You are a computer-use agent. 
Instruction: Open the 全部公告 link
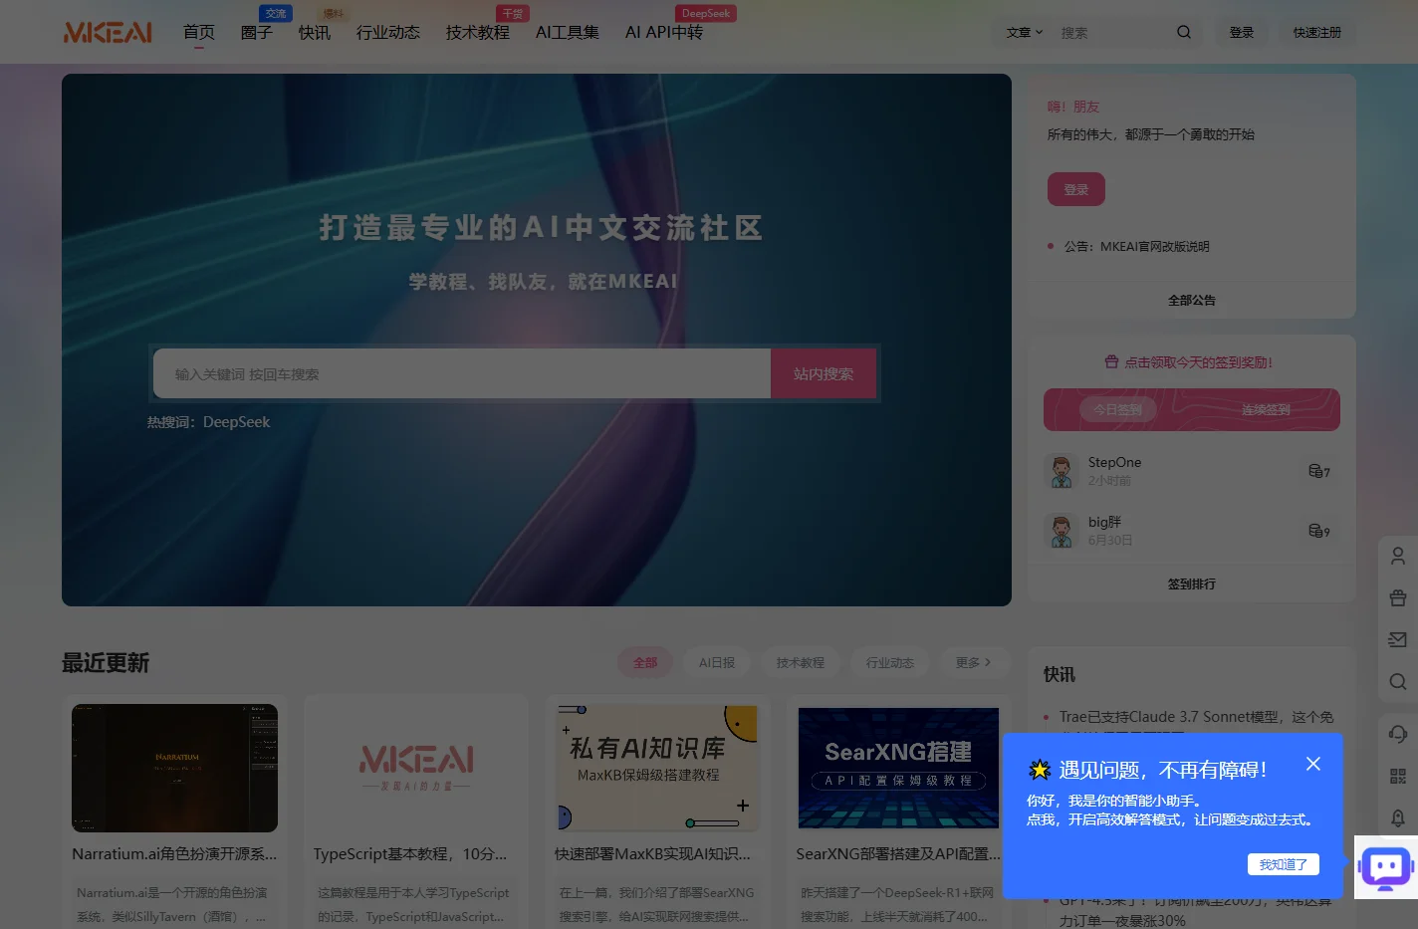(1192, 300)
